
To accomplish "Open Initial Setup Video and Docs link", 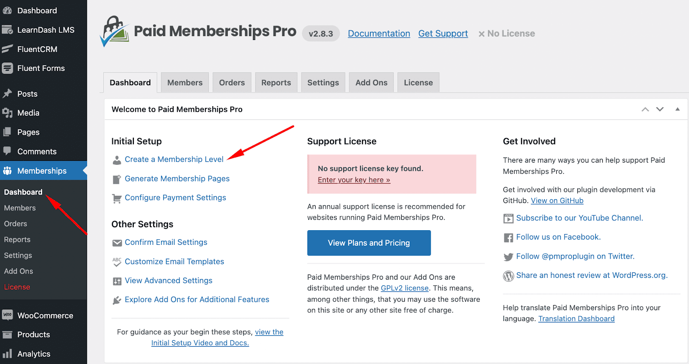I will tap(200, 343).
